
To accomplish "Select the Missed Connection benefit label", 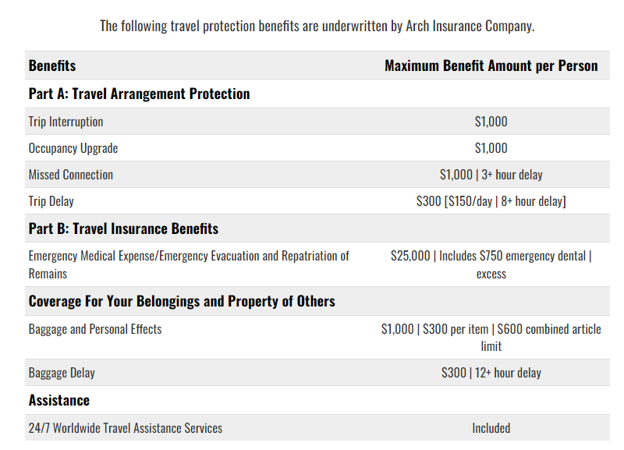I will (71, 175).
